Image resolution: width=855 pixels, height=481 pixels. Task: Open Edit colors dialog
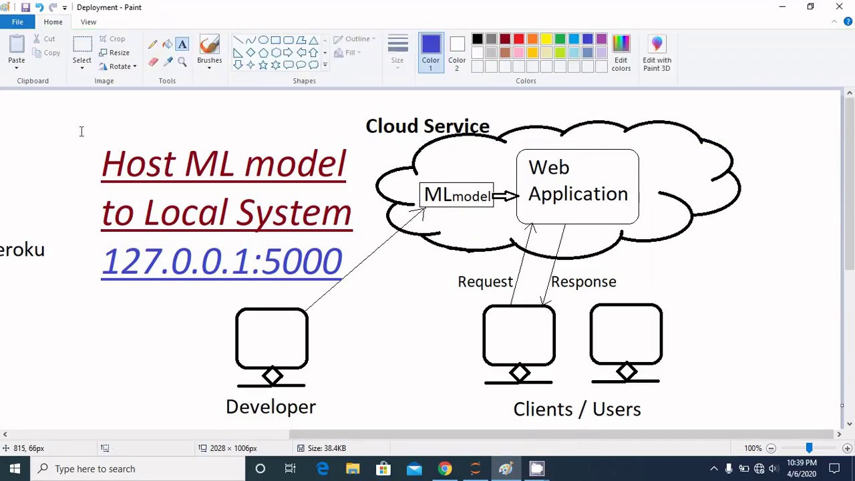pyautogui.click(x=621, y=53)
